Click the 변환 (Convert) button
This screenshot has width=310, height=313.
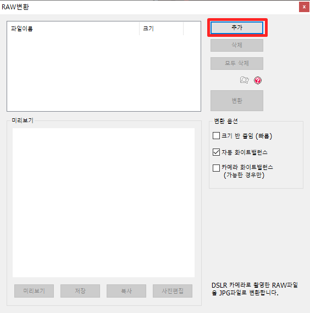pos(237,101)
